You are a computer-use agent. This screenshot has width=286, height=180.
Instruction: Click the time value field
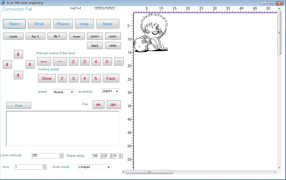29,167
